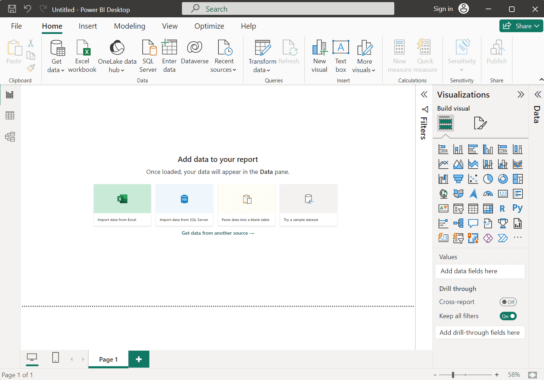Click the zoom in plus button

pos(497,375)
